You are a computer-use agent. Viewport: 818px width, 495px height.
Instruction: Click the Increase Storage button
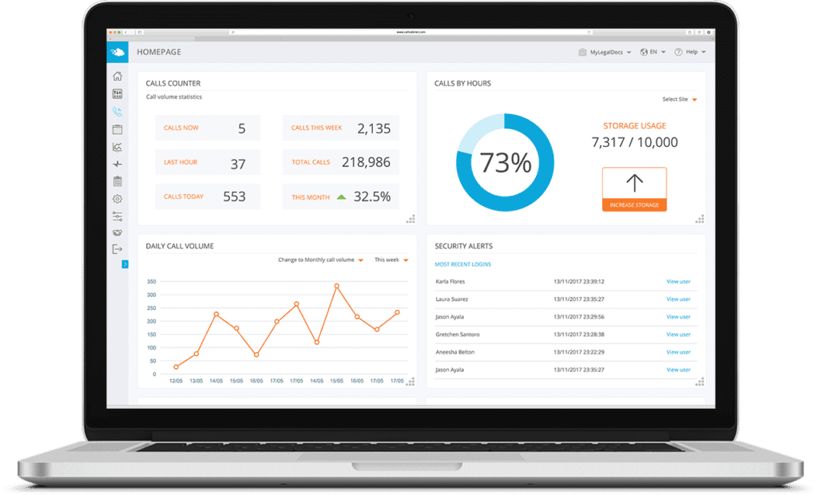pyautogui.click(x=634, y=189)
